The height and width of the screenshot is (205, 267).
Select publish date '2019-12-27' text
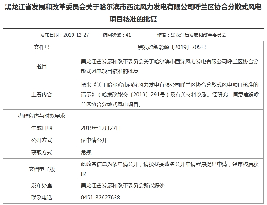[x=76, y=35]
